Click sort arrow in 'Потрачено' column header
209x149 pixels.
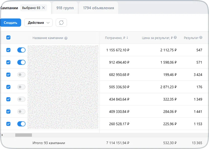[127, 38]
